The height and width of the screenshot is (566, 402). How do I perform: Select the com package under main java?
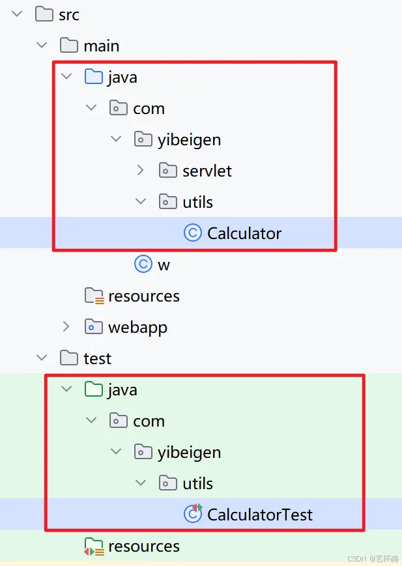click(x=149, y=108)
